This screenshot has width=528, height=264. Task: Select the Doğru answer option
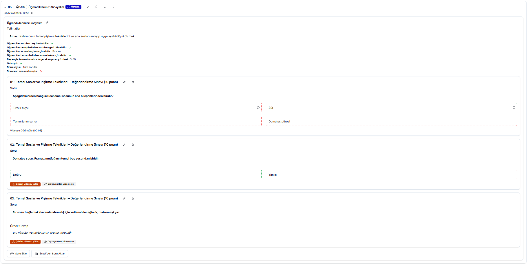coord(136,175)
